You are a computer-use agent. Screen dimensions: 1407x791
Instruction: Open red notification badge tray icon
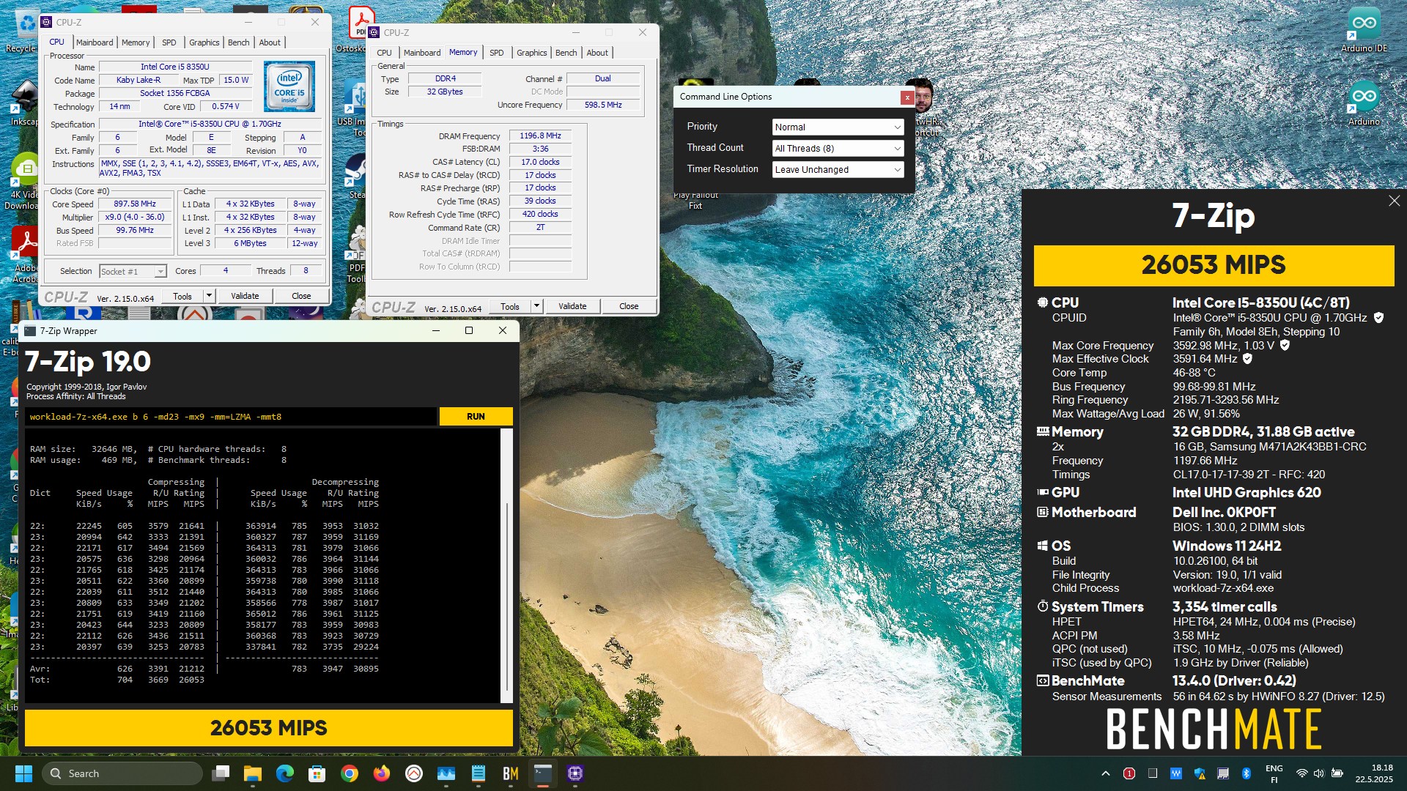(x=1129, y=773)
